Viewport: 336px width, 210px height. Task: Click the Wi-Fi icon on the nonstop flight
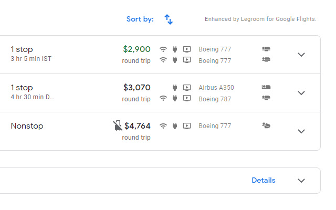click(x=163, y=126)
